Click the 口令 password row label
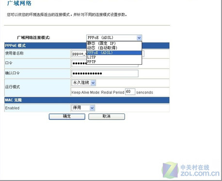The image size is (222, 181). tap(9, 63)
